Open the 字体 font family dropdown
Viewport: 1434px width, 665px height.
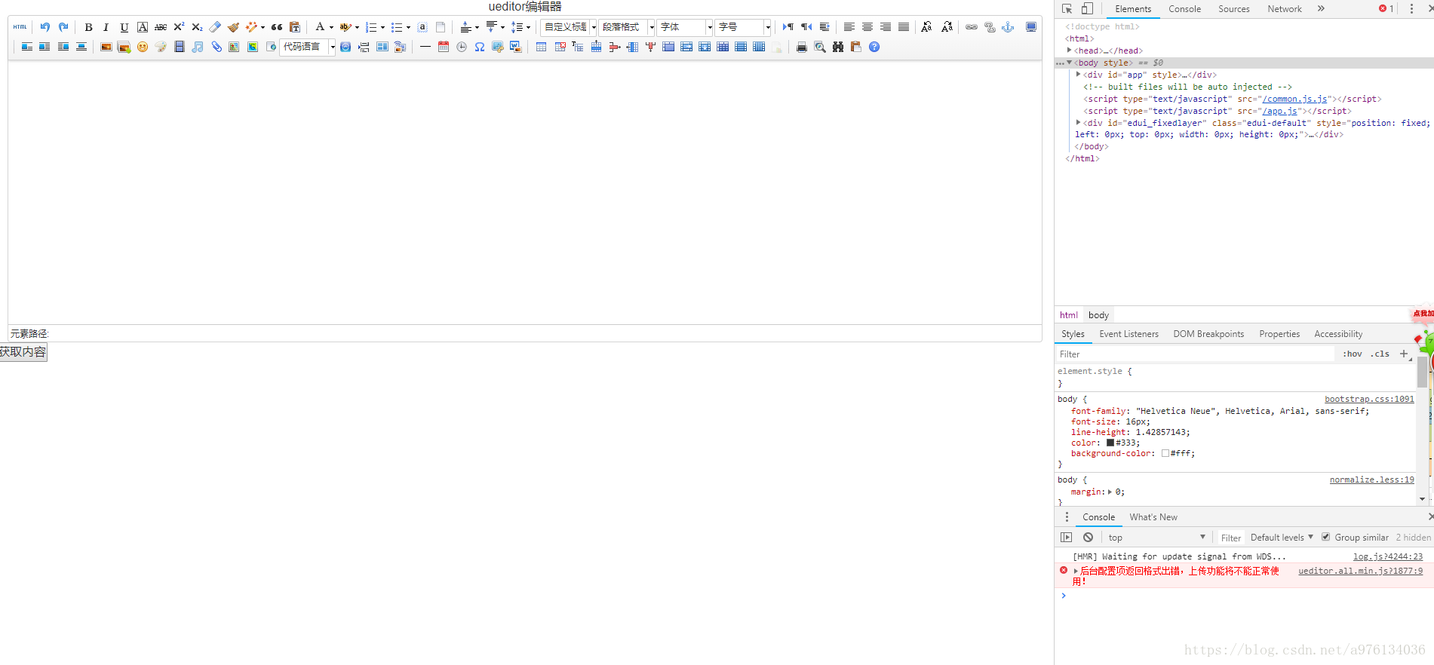685,27
